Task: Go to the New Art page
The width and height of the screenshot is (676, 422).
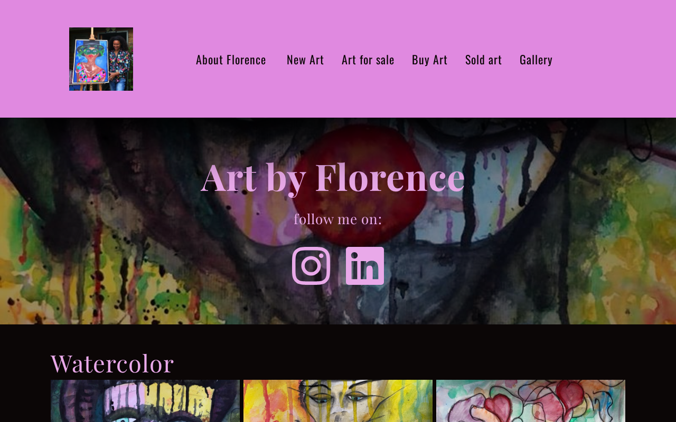Action: 305,60
